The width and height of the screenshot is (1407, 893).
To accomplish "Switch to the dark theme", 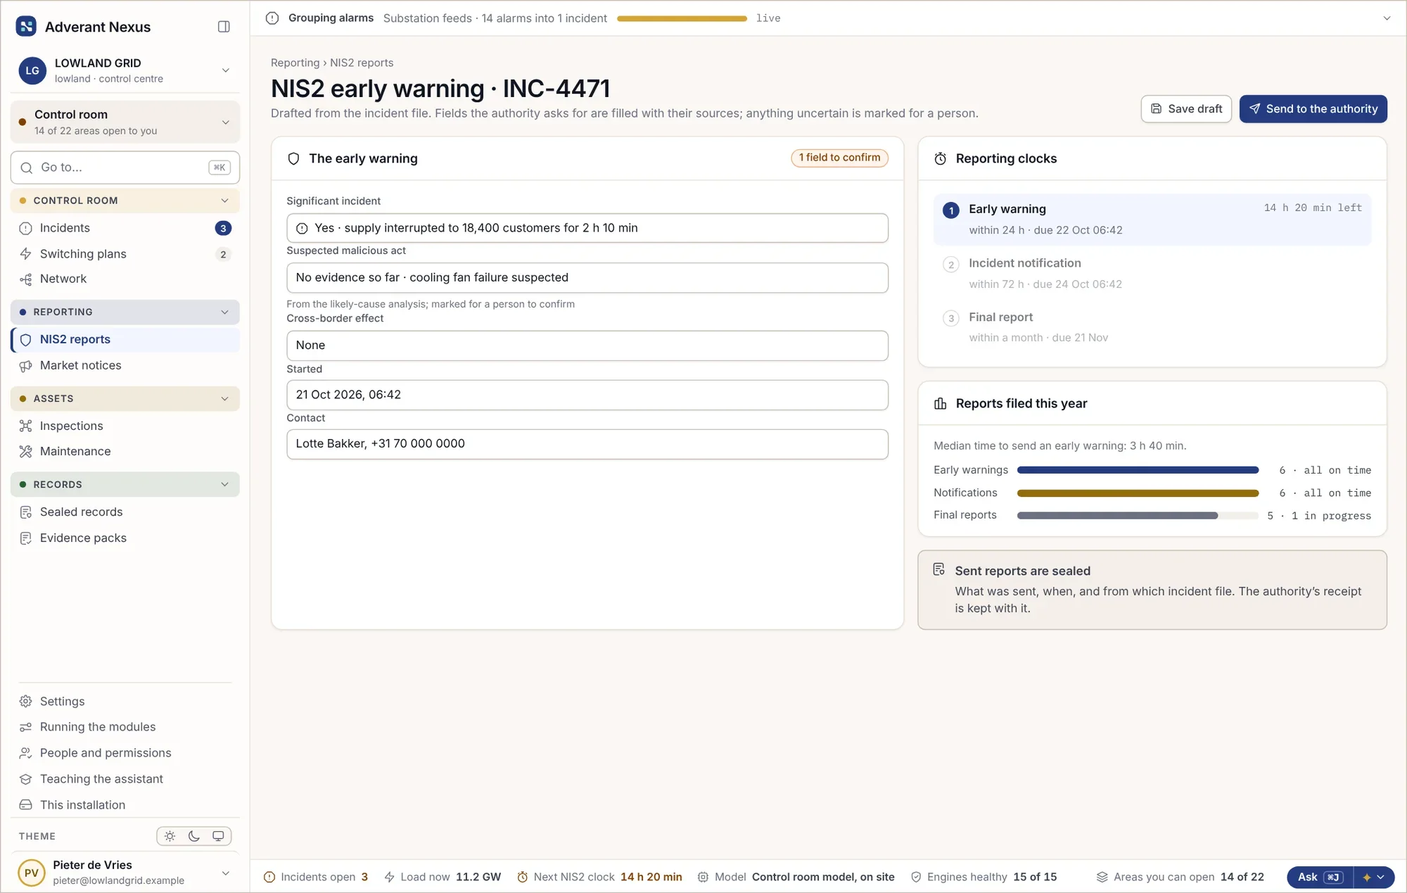I will point(194,836).
